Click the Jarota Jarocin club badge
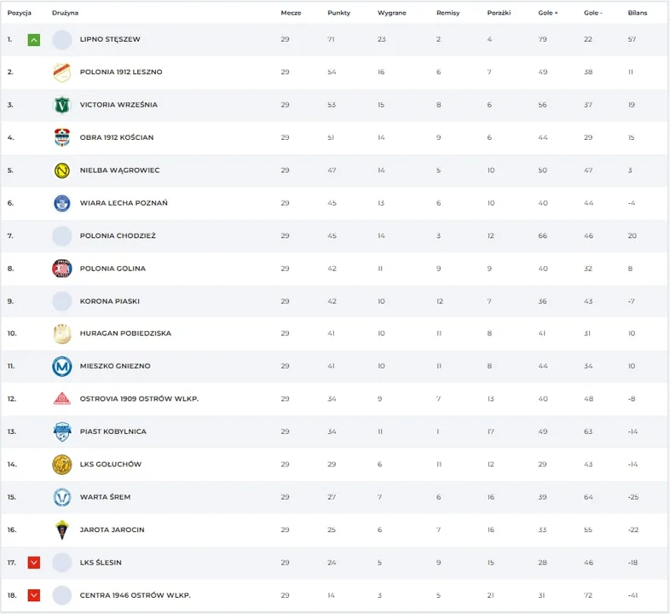 62,530
